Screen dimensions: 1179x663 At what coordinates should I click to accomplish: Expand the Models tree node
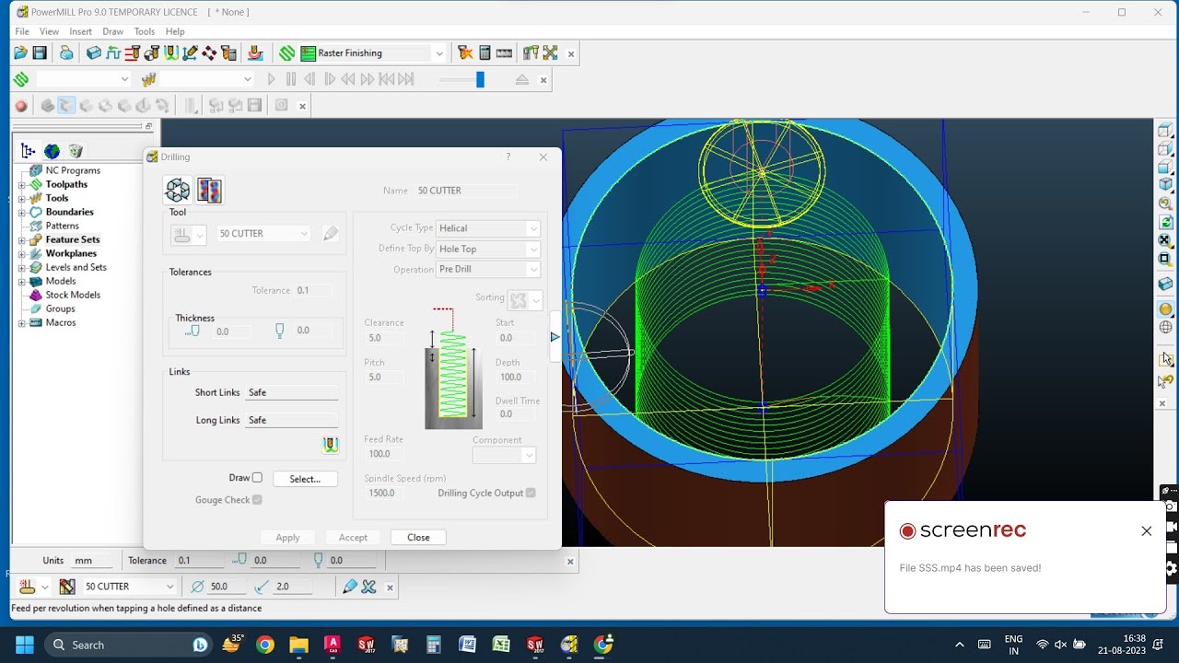tap(21, 281)
